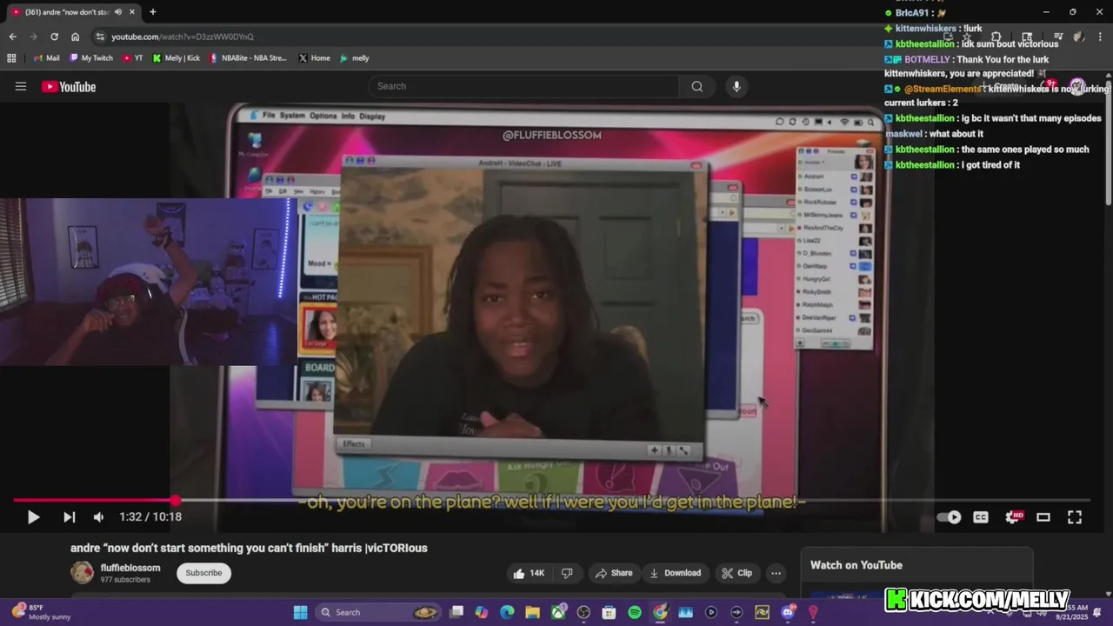The height and width of the screenshot is (626, 1113).
Task: Open Windows Start menu
Action: tap(300, 612)
